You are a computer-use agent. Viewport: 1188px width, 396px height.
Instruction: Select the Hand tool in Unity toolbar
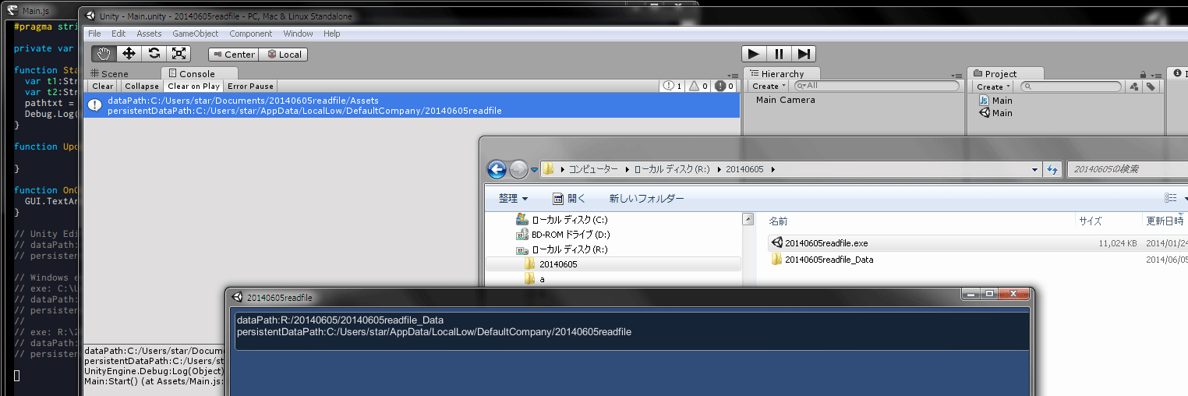tap(104, 54)
